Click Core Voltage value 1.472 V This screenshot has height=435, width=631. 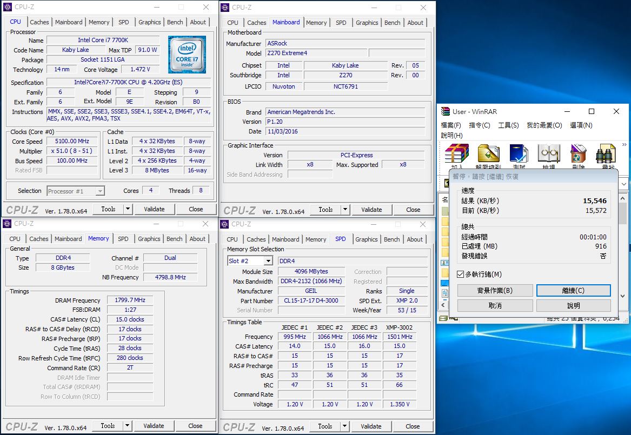coord(140,69)
